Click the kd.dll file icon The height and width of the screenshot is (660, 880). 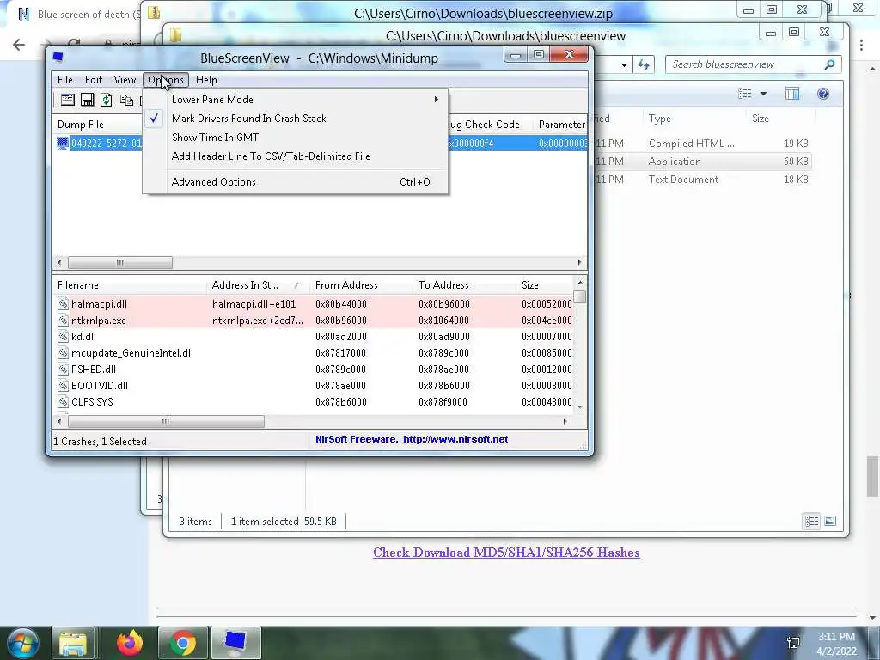pos(63,337)
